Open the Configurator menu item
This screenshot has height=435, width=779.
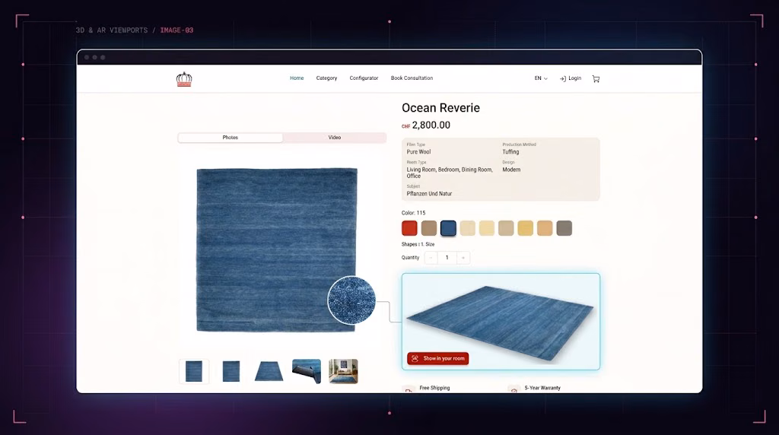point(364,78)
